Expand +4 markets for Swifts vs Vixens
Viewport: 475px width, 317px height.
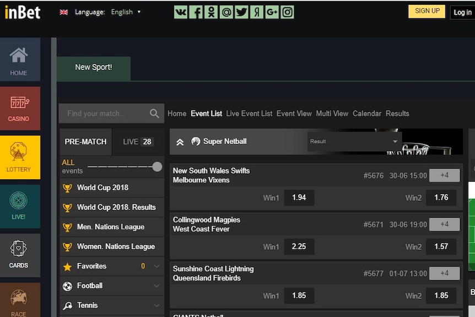[444, 175]
